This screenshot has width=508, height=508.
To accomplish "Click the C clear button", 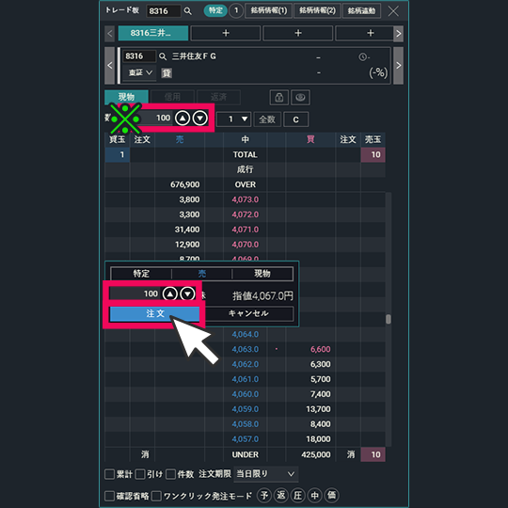I will [x=295, y=119].
